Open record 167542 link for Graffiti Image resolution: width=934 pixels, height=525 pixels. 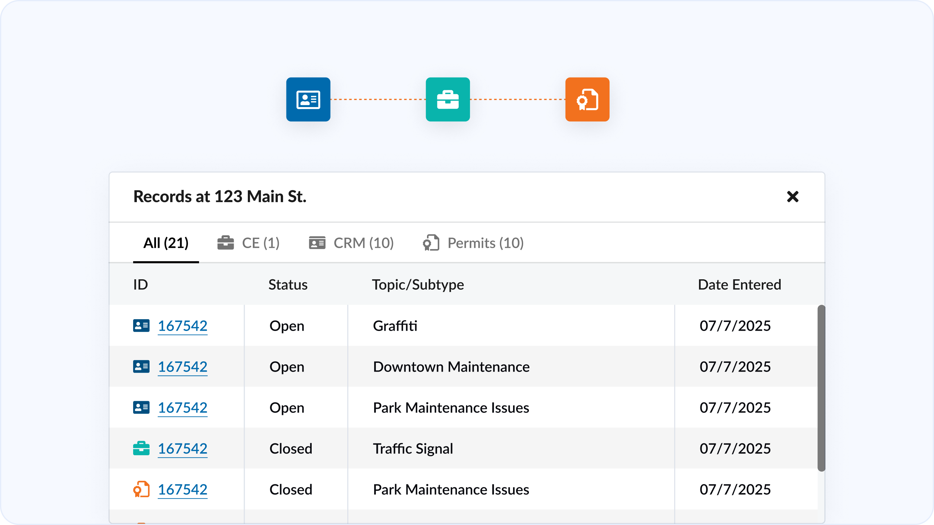pyautogui.click(x=182, y=326)
